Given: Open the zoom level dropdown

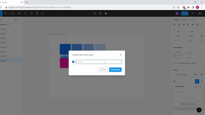Looking at the screenshot, I should point(200,13).
